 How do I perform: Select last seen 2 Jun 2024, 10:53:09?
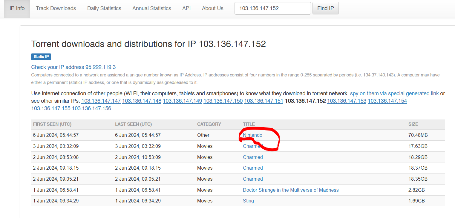pos(138,157)
